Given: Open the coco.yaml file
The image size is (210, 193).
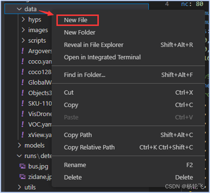Looking at the screenshot, I should pos(40,62).
